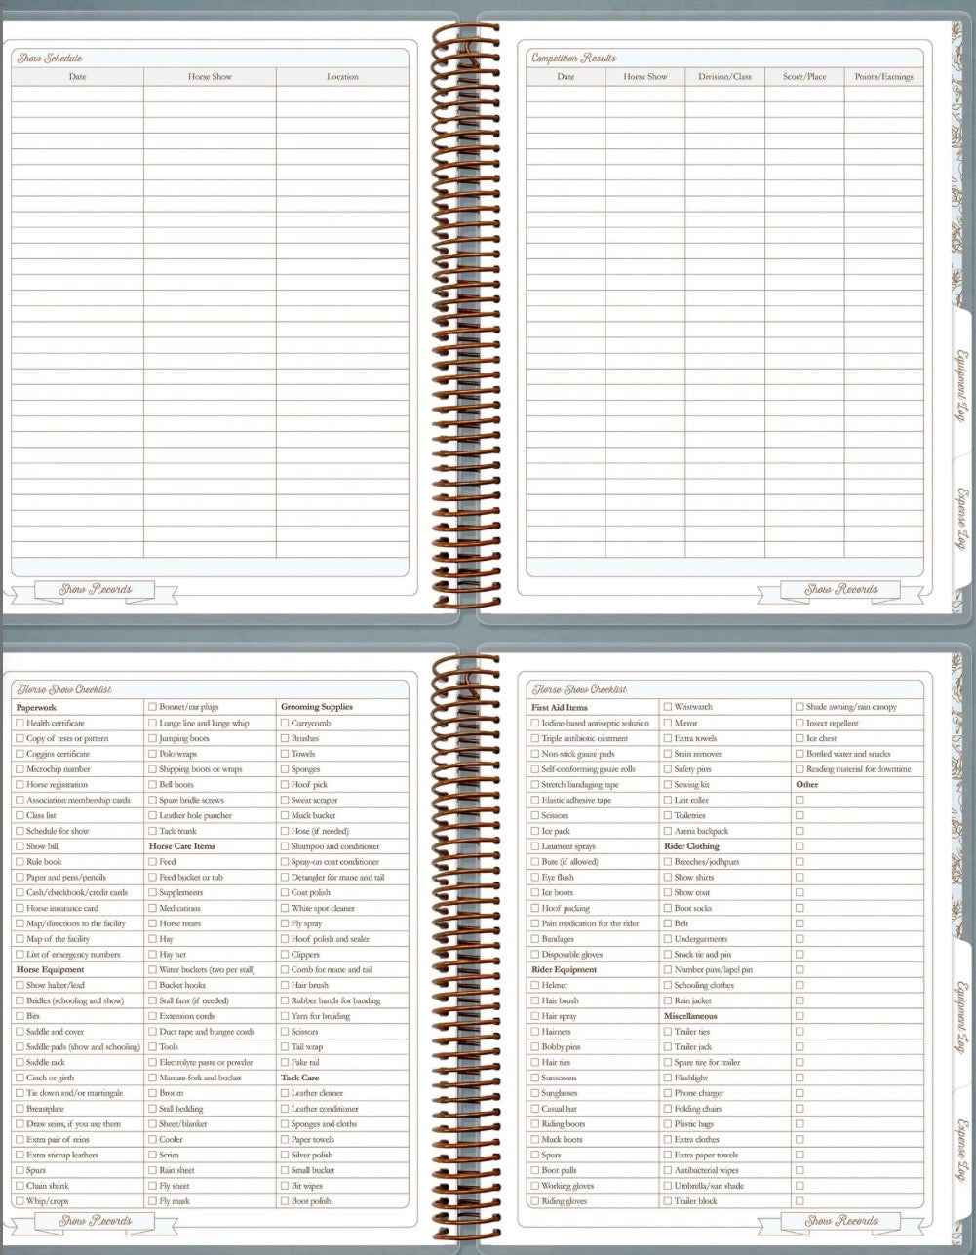The width and height of the screenshot is (976, 1255).
Task: Select the Paperwork section heading
Action: click(x=37, y=707)
